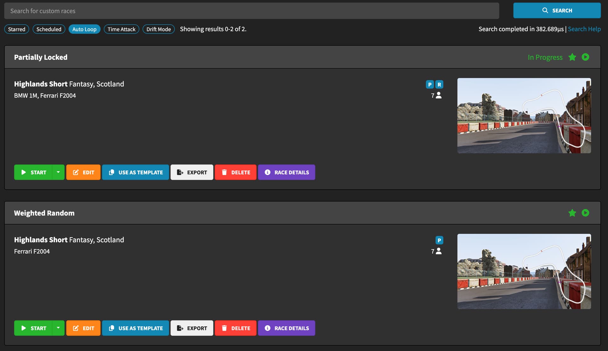Click the P badge in Partially Locked race
The height and width of the screenshot is (351, 608).
click(x=430, y=85)
